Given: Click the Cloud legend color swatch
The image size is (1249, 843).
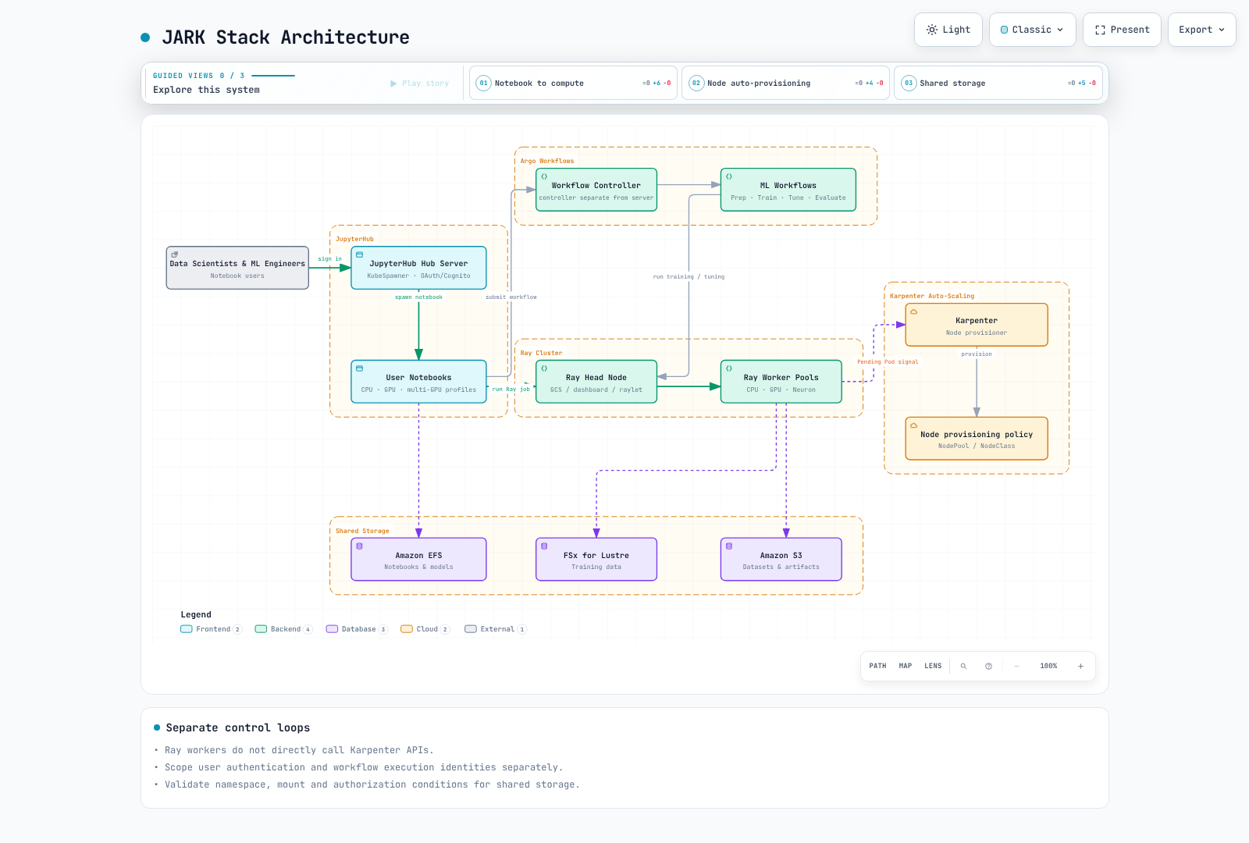Looking at the screenshot, I should (x=407, y=629).
